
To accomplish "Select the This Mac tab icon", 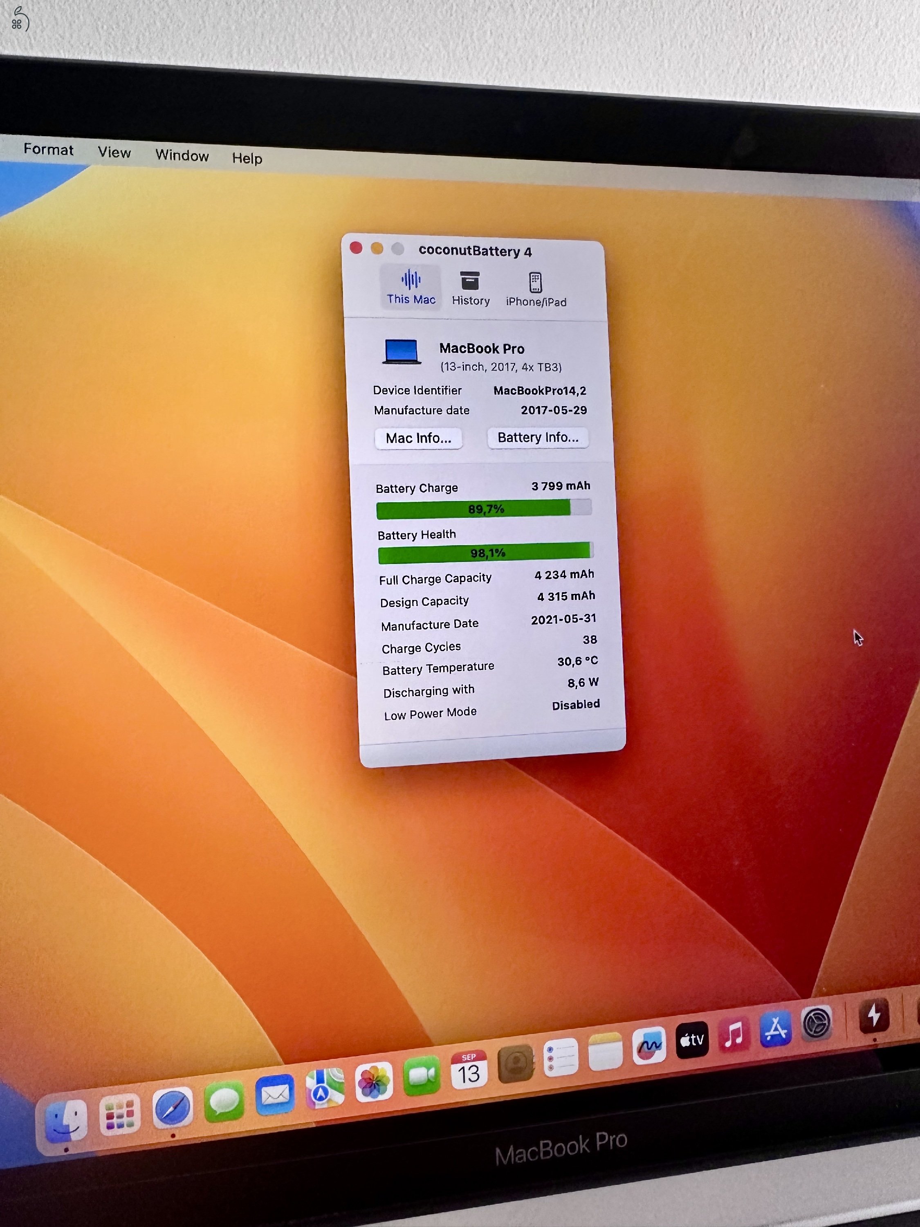I will pos(411,280).
